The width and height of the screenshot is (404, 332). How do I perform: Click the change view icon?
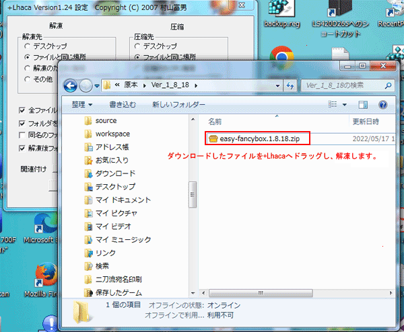333,104
